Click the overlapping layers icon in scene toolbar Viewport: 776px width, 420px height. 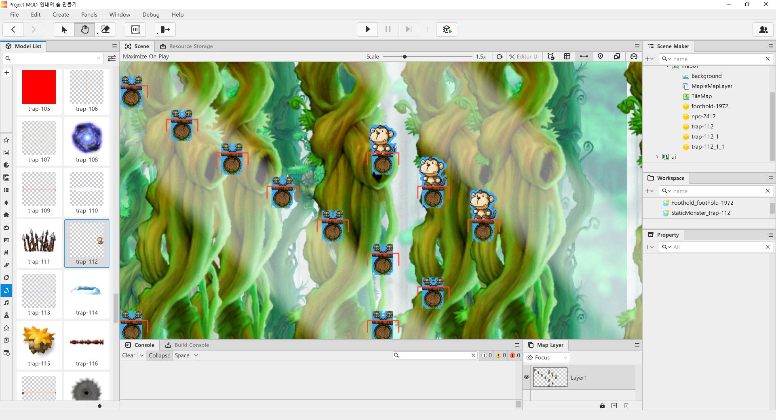617,57
